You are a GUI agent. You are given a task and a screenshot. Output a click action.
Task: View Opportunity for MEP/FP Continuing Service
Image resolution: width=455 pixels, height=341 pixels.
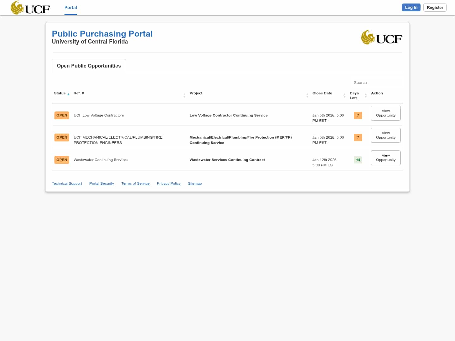(385, 135)
